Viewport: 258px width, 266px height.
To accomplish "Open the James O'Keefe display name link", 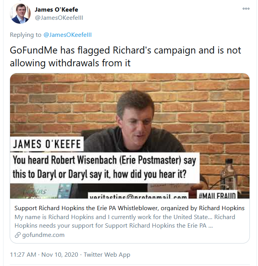I will (56, 9).
